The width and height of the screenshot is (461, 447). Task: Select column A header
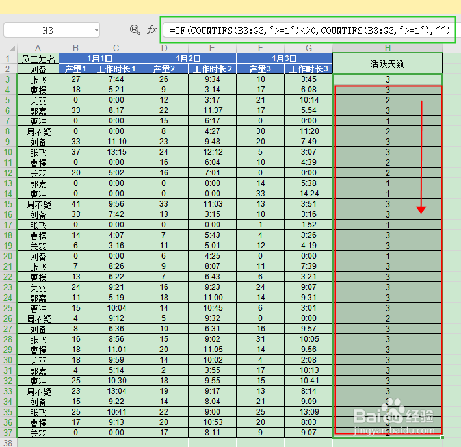(x=38, y=48)
